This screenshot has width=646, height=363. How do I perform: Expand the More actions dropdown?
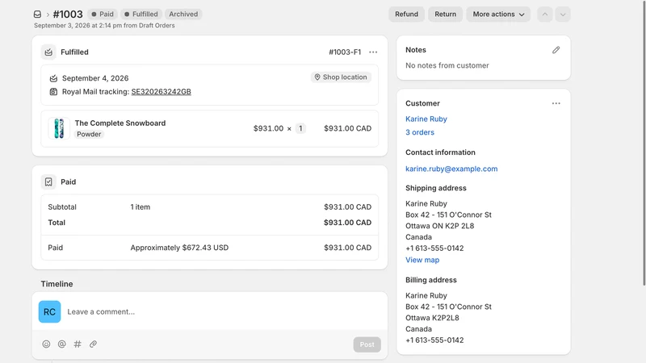coord(498,15)
